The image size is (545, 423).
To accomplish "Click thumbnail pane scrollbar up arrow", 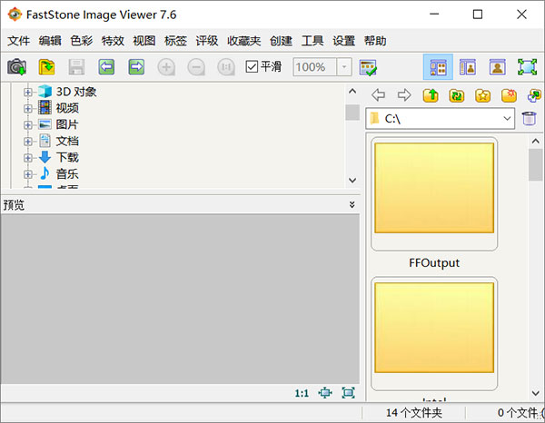I will tap(536, 142).
